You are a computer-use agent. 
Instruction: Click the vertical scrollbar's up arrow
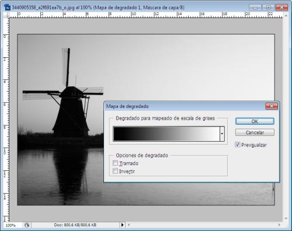[286, 15]
